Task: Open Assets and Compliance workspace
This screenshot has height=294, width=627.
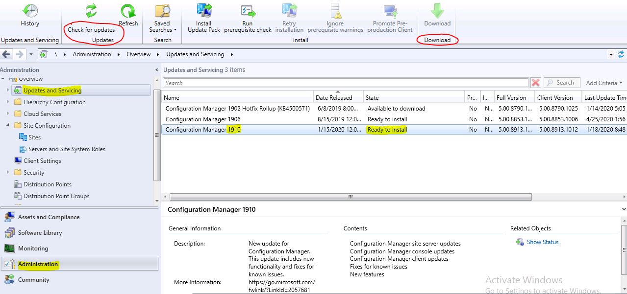Action: pyautogui.click(x=79, y=217)
